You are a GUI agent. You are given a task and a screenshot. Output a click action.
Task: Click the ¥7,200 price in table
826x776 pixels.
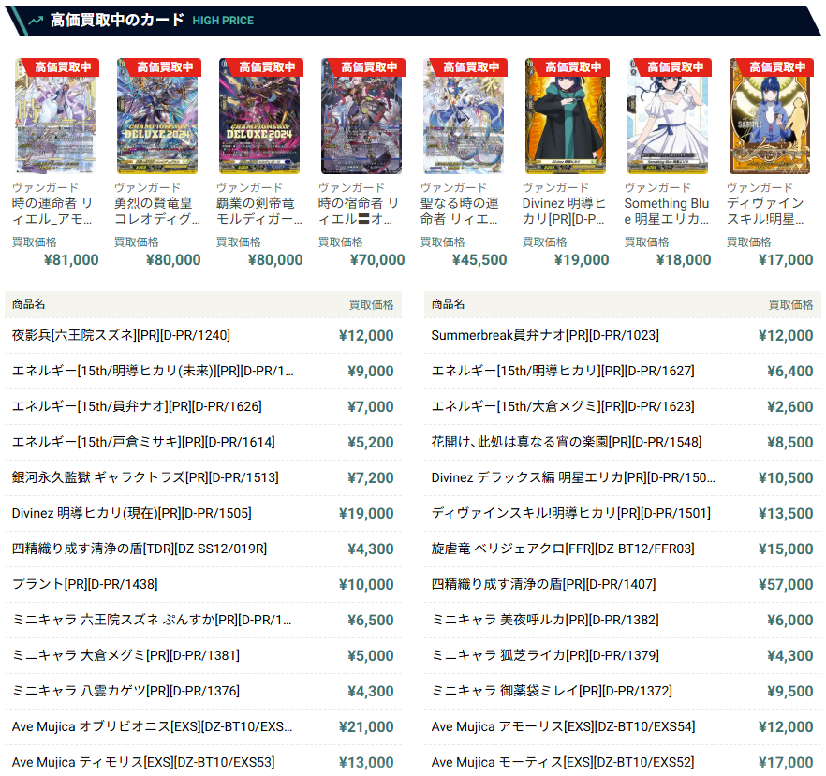[370, 477]
